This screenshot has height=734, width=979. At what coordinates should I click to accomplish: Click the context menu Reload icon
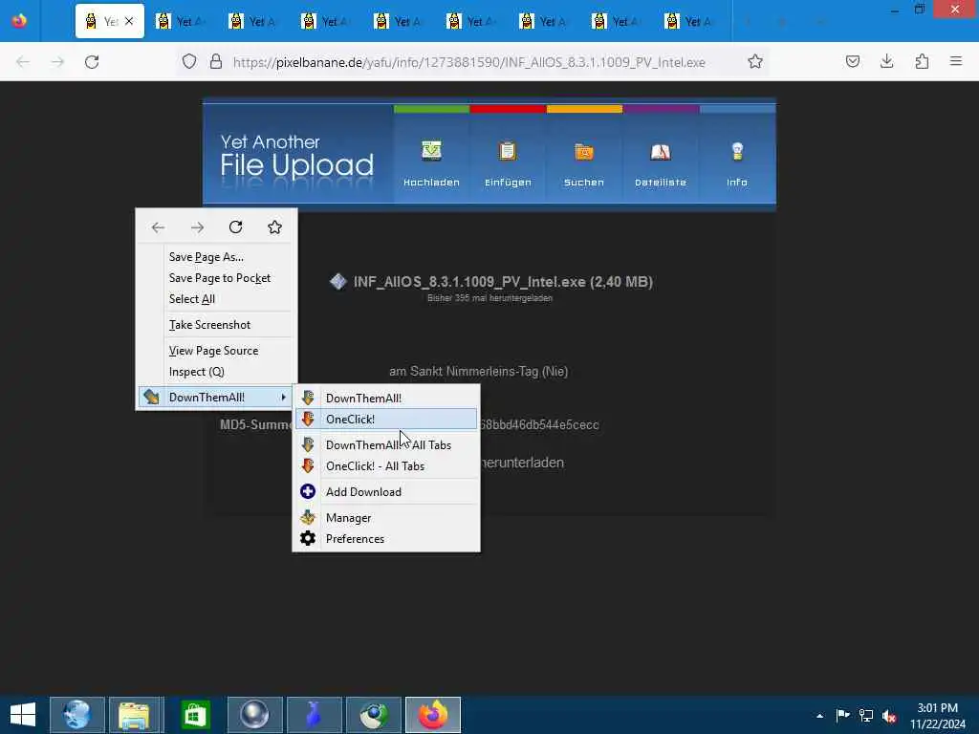point(235,227)
